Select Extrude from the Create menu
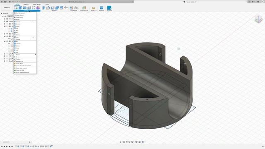This screenshot has height=149, width=265. (25, 22)
